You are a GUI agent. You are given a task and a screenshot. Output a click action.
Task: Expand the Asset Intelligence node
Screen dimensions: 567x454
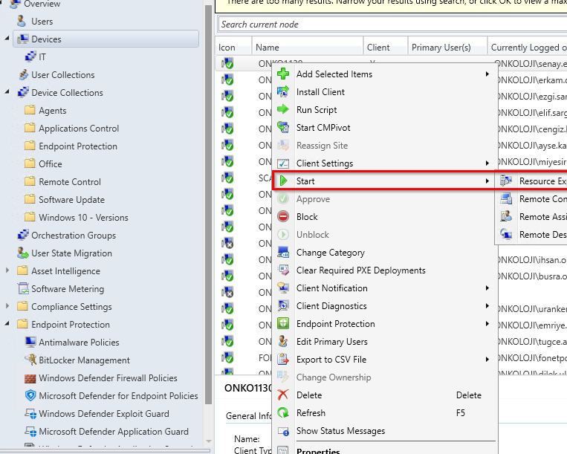(x=7, y=270)
